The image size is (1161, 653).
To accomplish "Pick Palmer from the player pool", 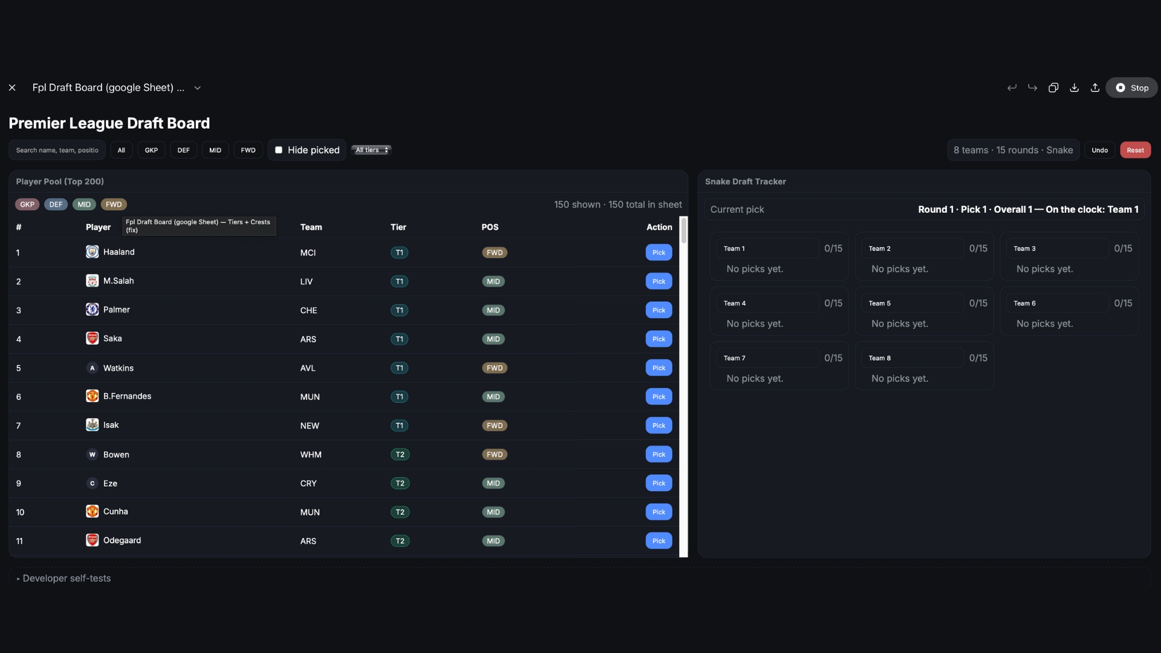I will 659,310.
